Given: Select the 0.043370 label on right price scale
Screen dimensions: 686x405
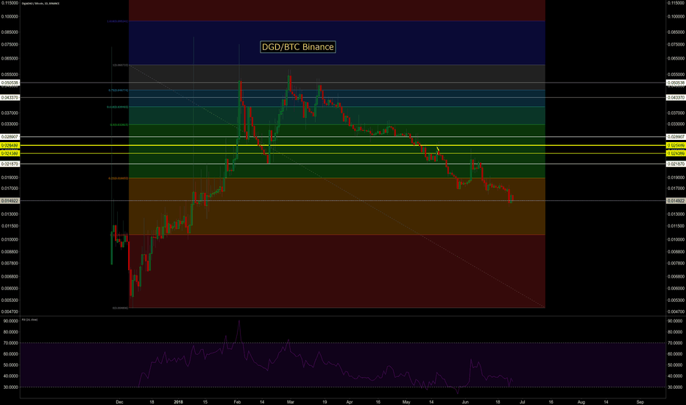Looking at the screenshot, I should [676, 98].
